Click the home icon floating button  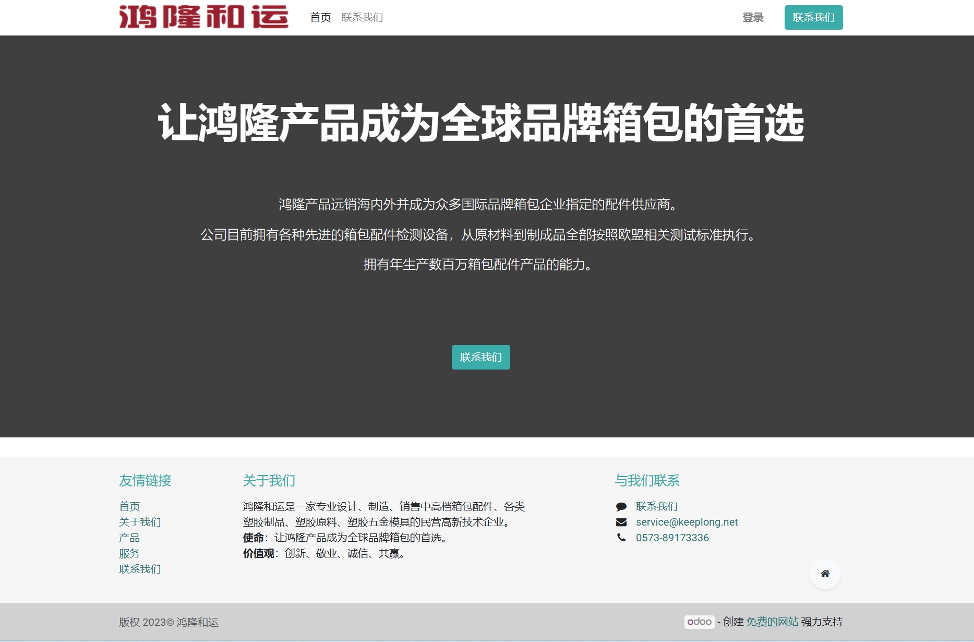(825, 574)
